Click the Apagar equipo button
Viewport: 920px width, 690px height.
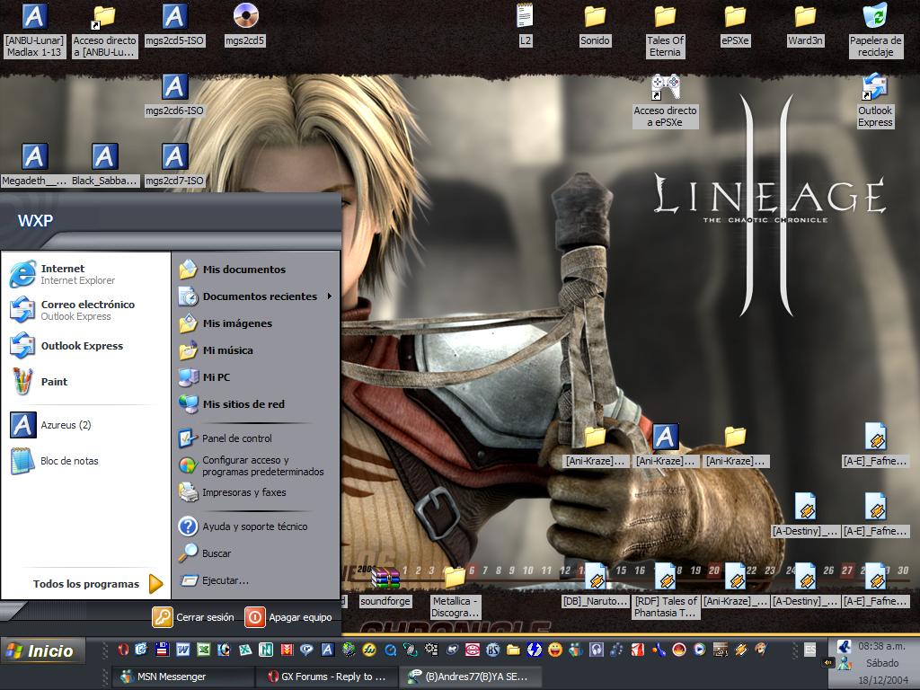point(288,617)
